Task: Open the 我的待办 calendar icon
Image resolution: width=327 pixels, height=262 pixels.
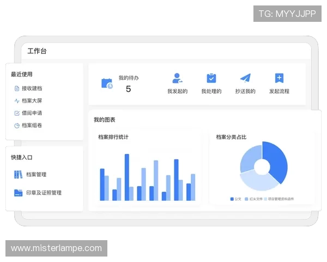Action: [x=107, y=84]
